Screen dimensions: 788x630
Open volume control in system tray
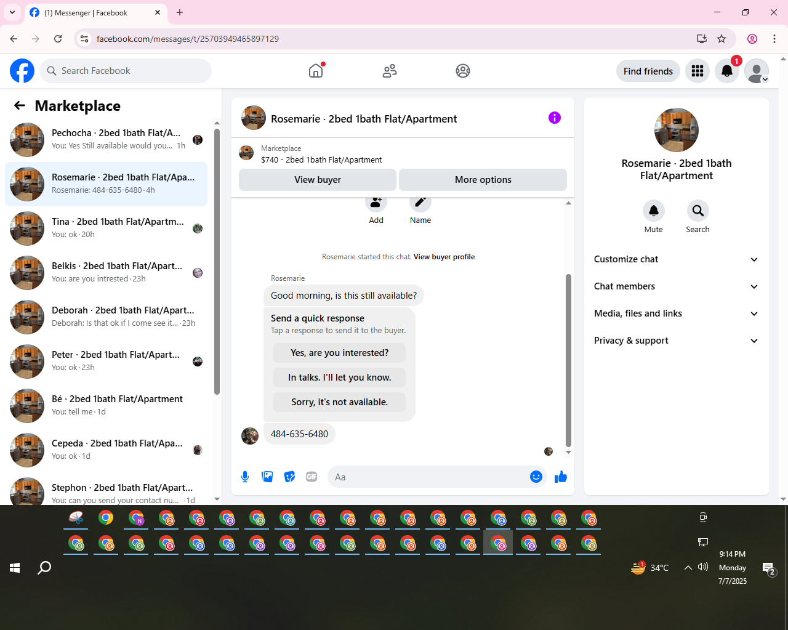(703, 567)
